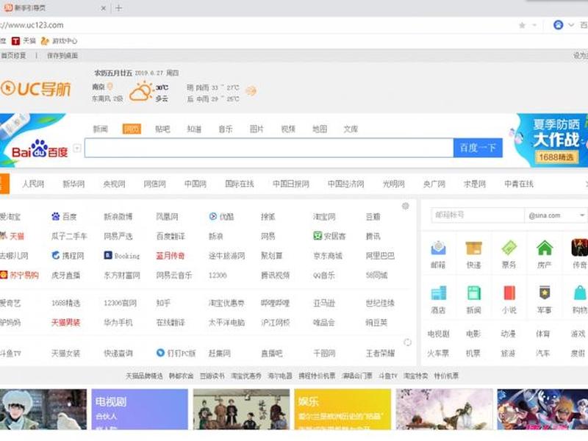Open the 新闻 news icon shortcut
Viewport: 588px width, 441px height.
click(x=473, y=293)
